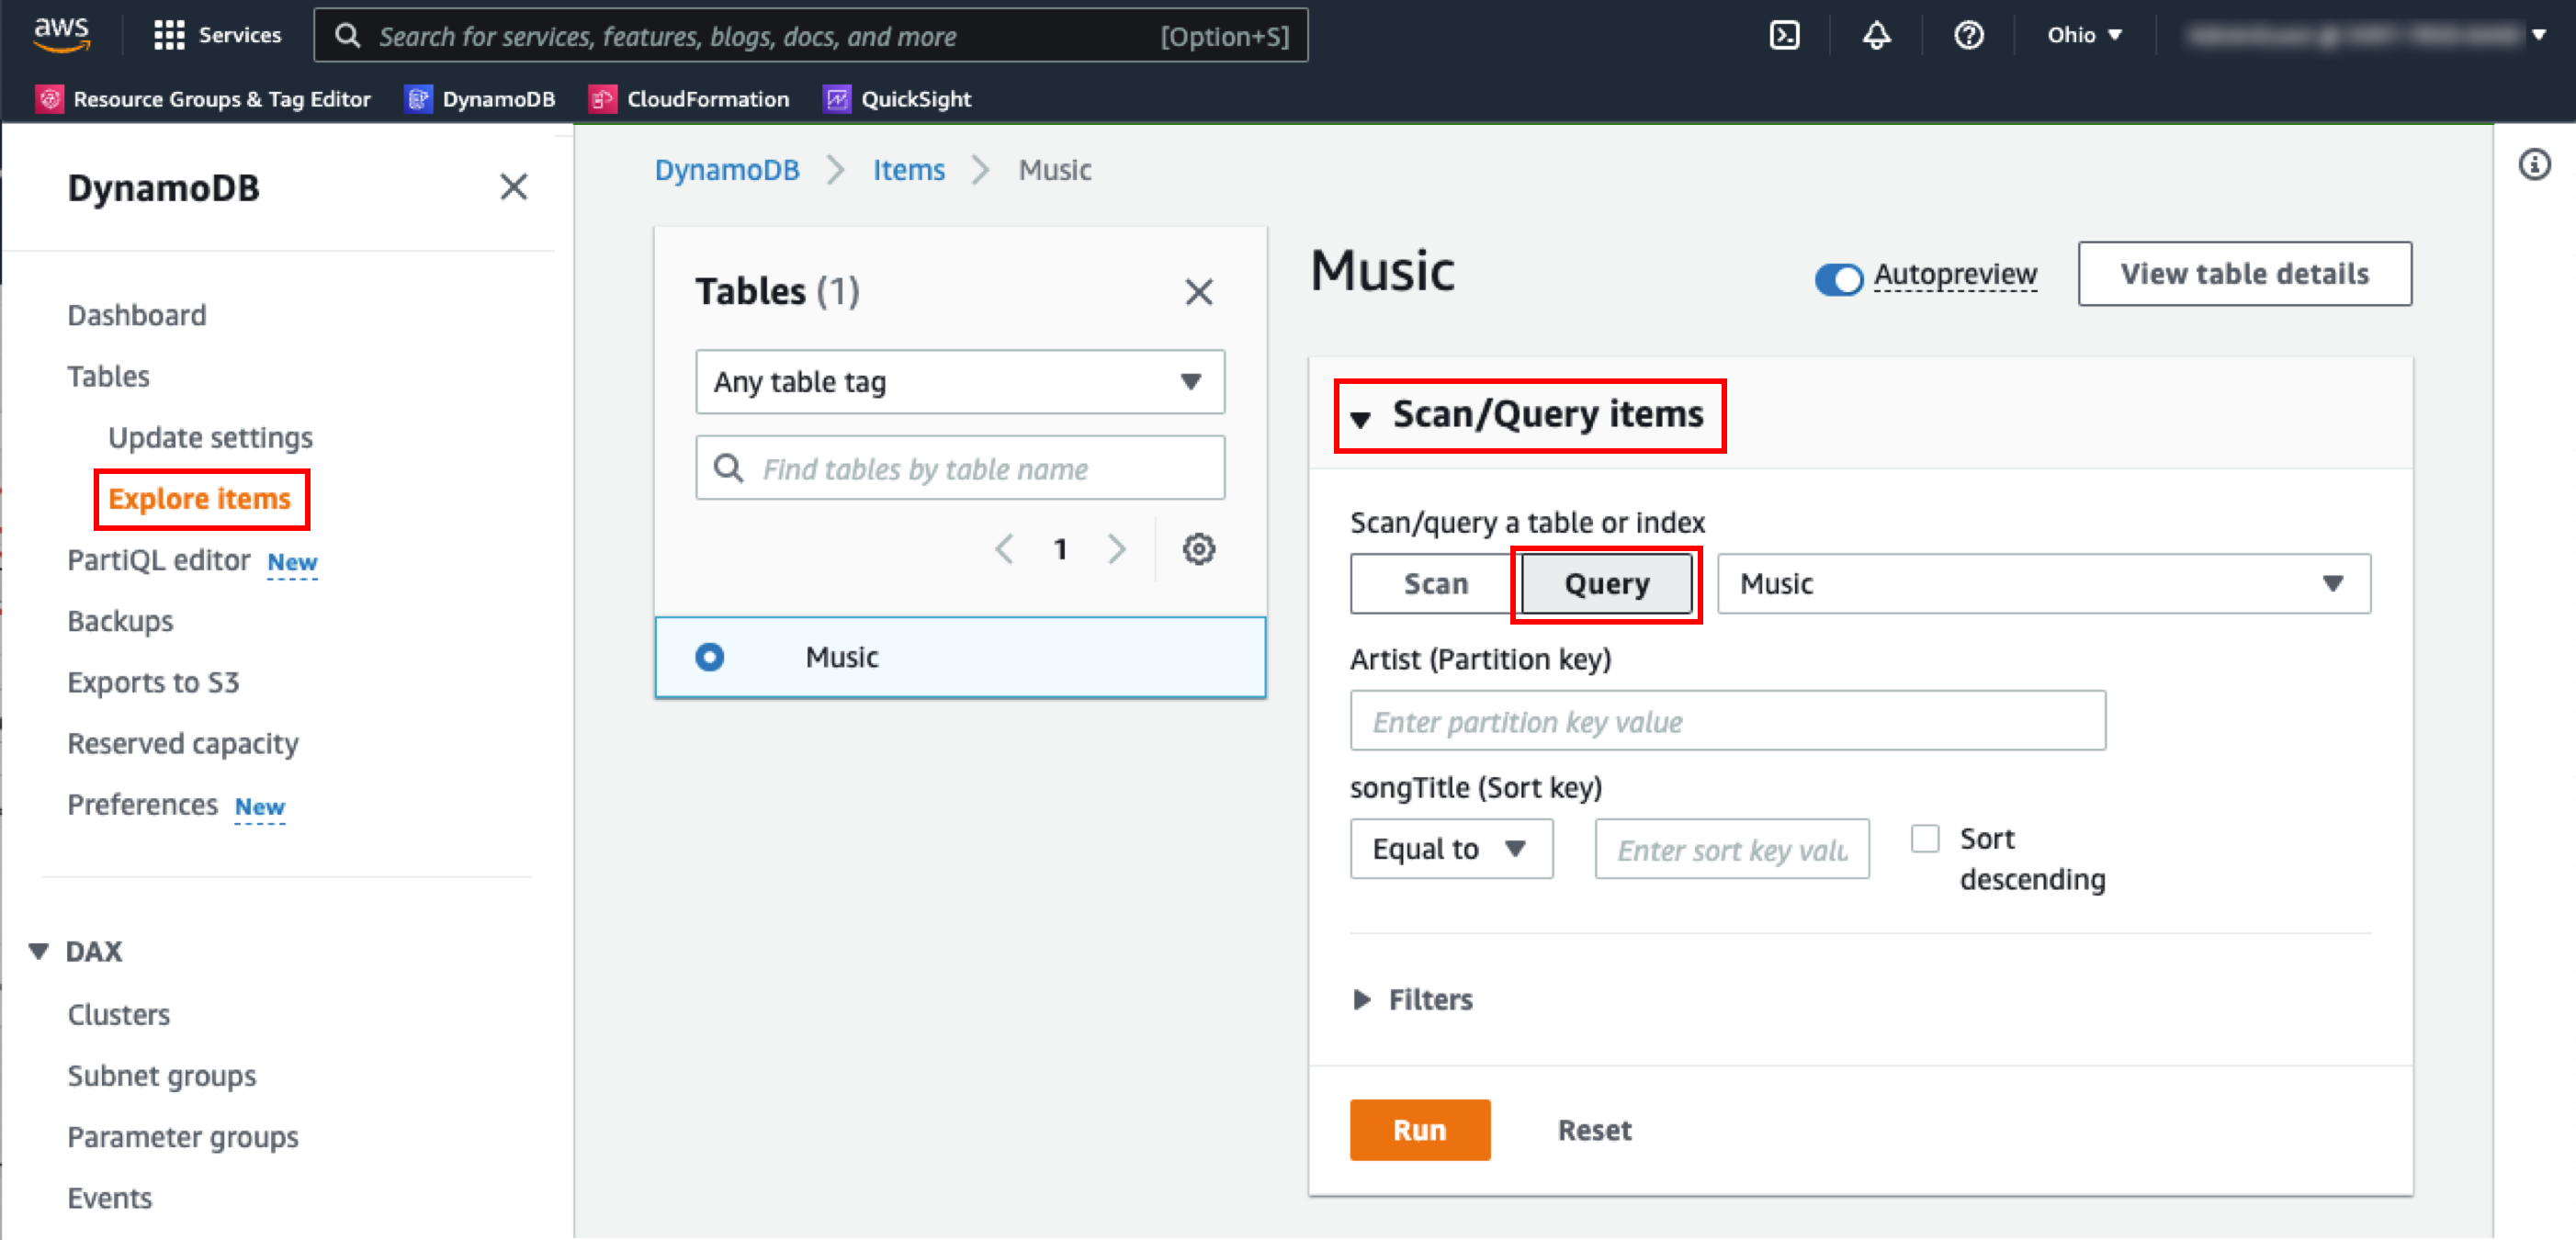Viewport: 2576px width, 1240px height.
Task: Open Tables in sidebar
Action: point(108,376)
